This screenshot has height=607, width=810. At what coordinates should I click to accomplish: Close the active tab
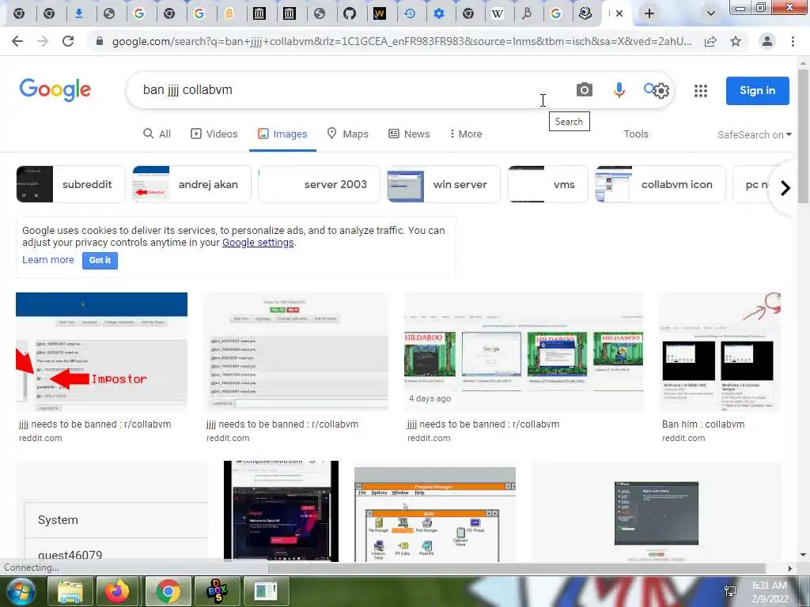tap(619, 13)
